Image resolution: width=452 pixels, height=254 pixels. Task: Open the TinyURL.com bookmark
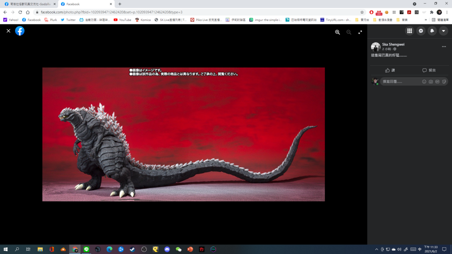point(335,20)
